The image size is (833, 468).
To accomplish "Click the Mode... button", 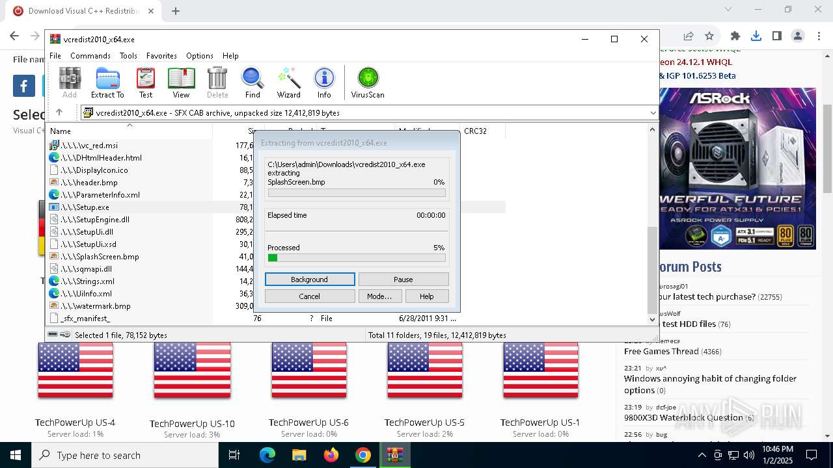I will [379, 296].
